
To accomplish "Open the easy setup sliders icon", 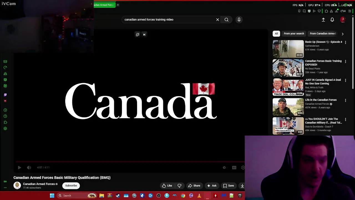I will (x=350, y=11).
